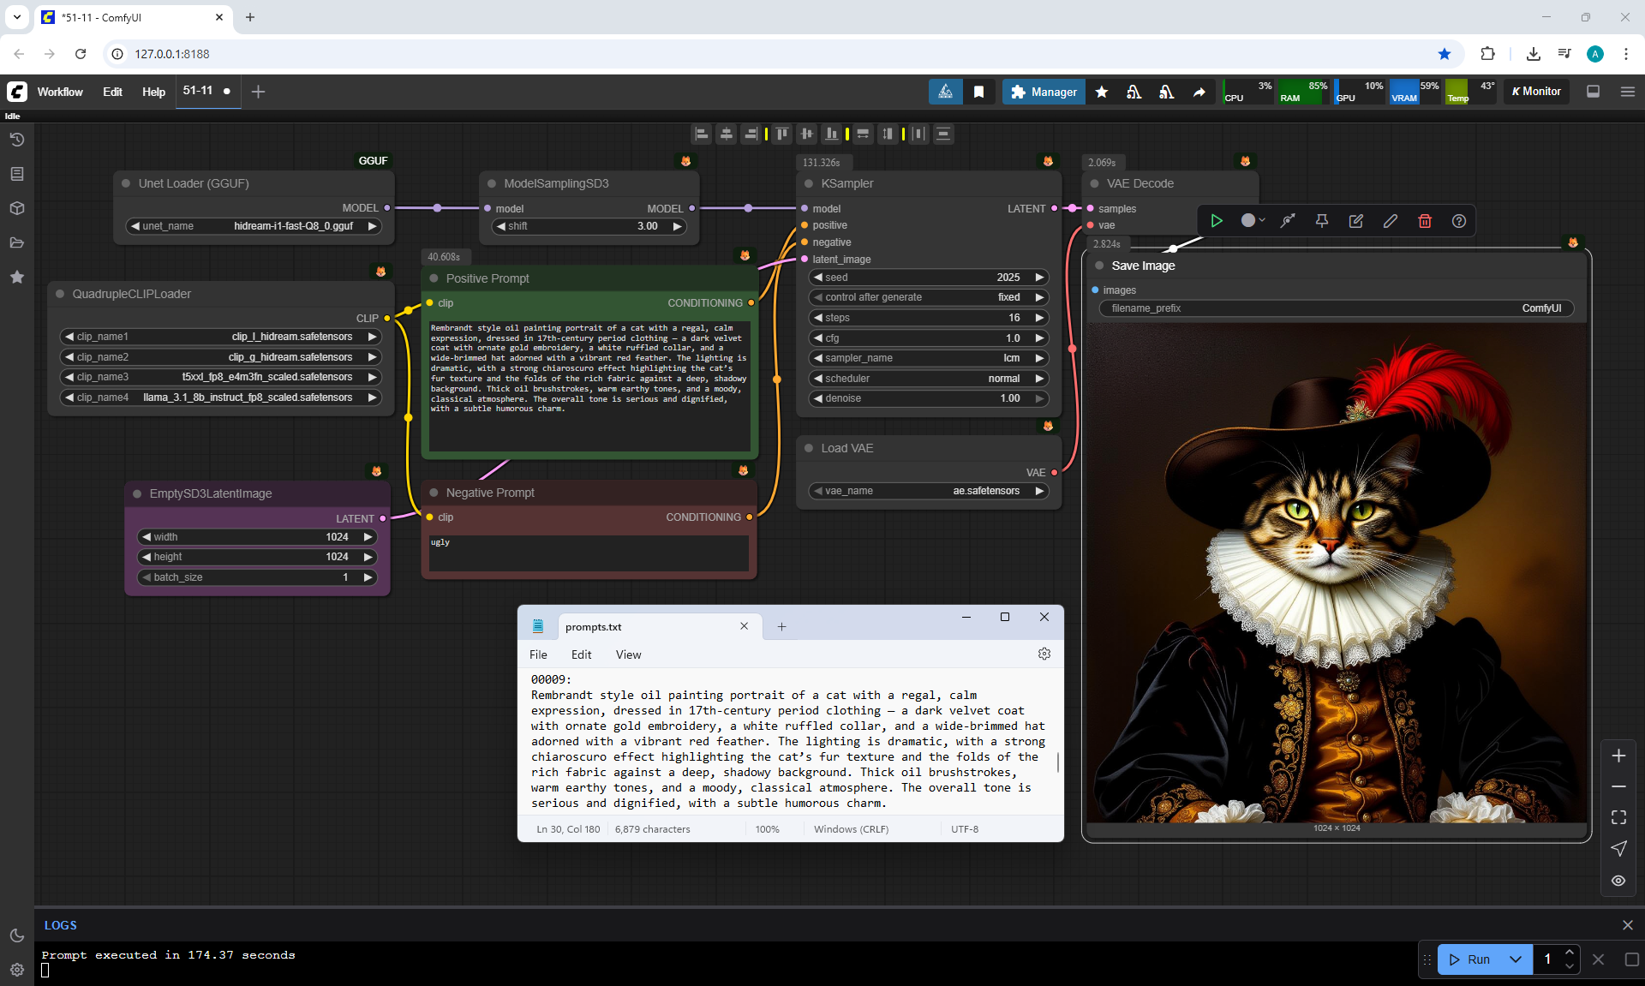1645x986 pixels.
Task: Click the red delete trash icon
Action: click(1425, 221)
